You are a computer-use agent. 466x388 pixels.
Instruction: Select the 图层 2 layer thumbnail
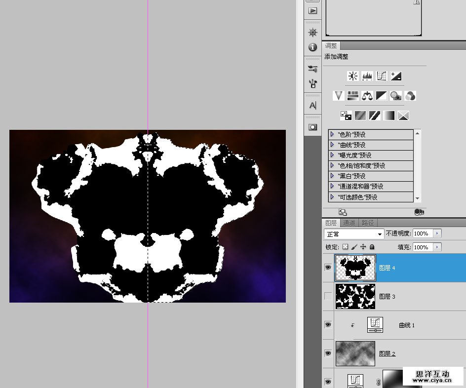355,353
